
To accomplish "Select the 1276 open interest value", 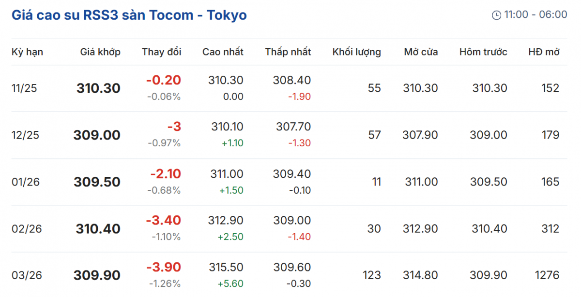I will coord(547,276).
